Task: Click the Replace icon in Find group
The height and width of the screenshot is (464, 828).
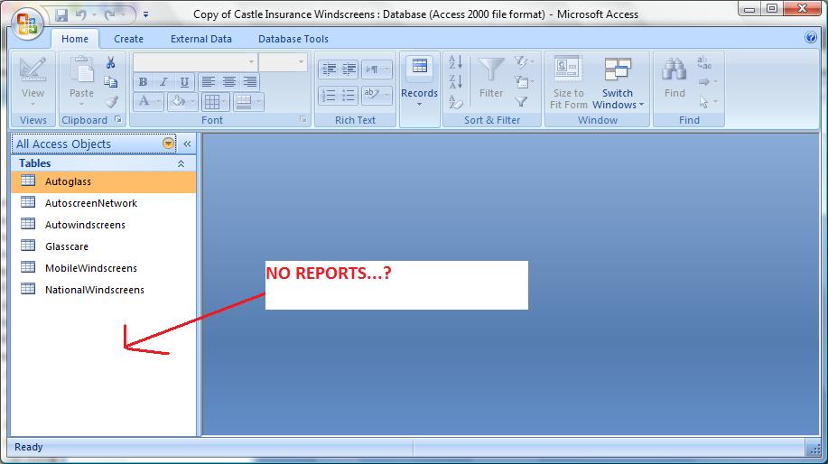Action: (704, 63)
